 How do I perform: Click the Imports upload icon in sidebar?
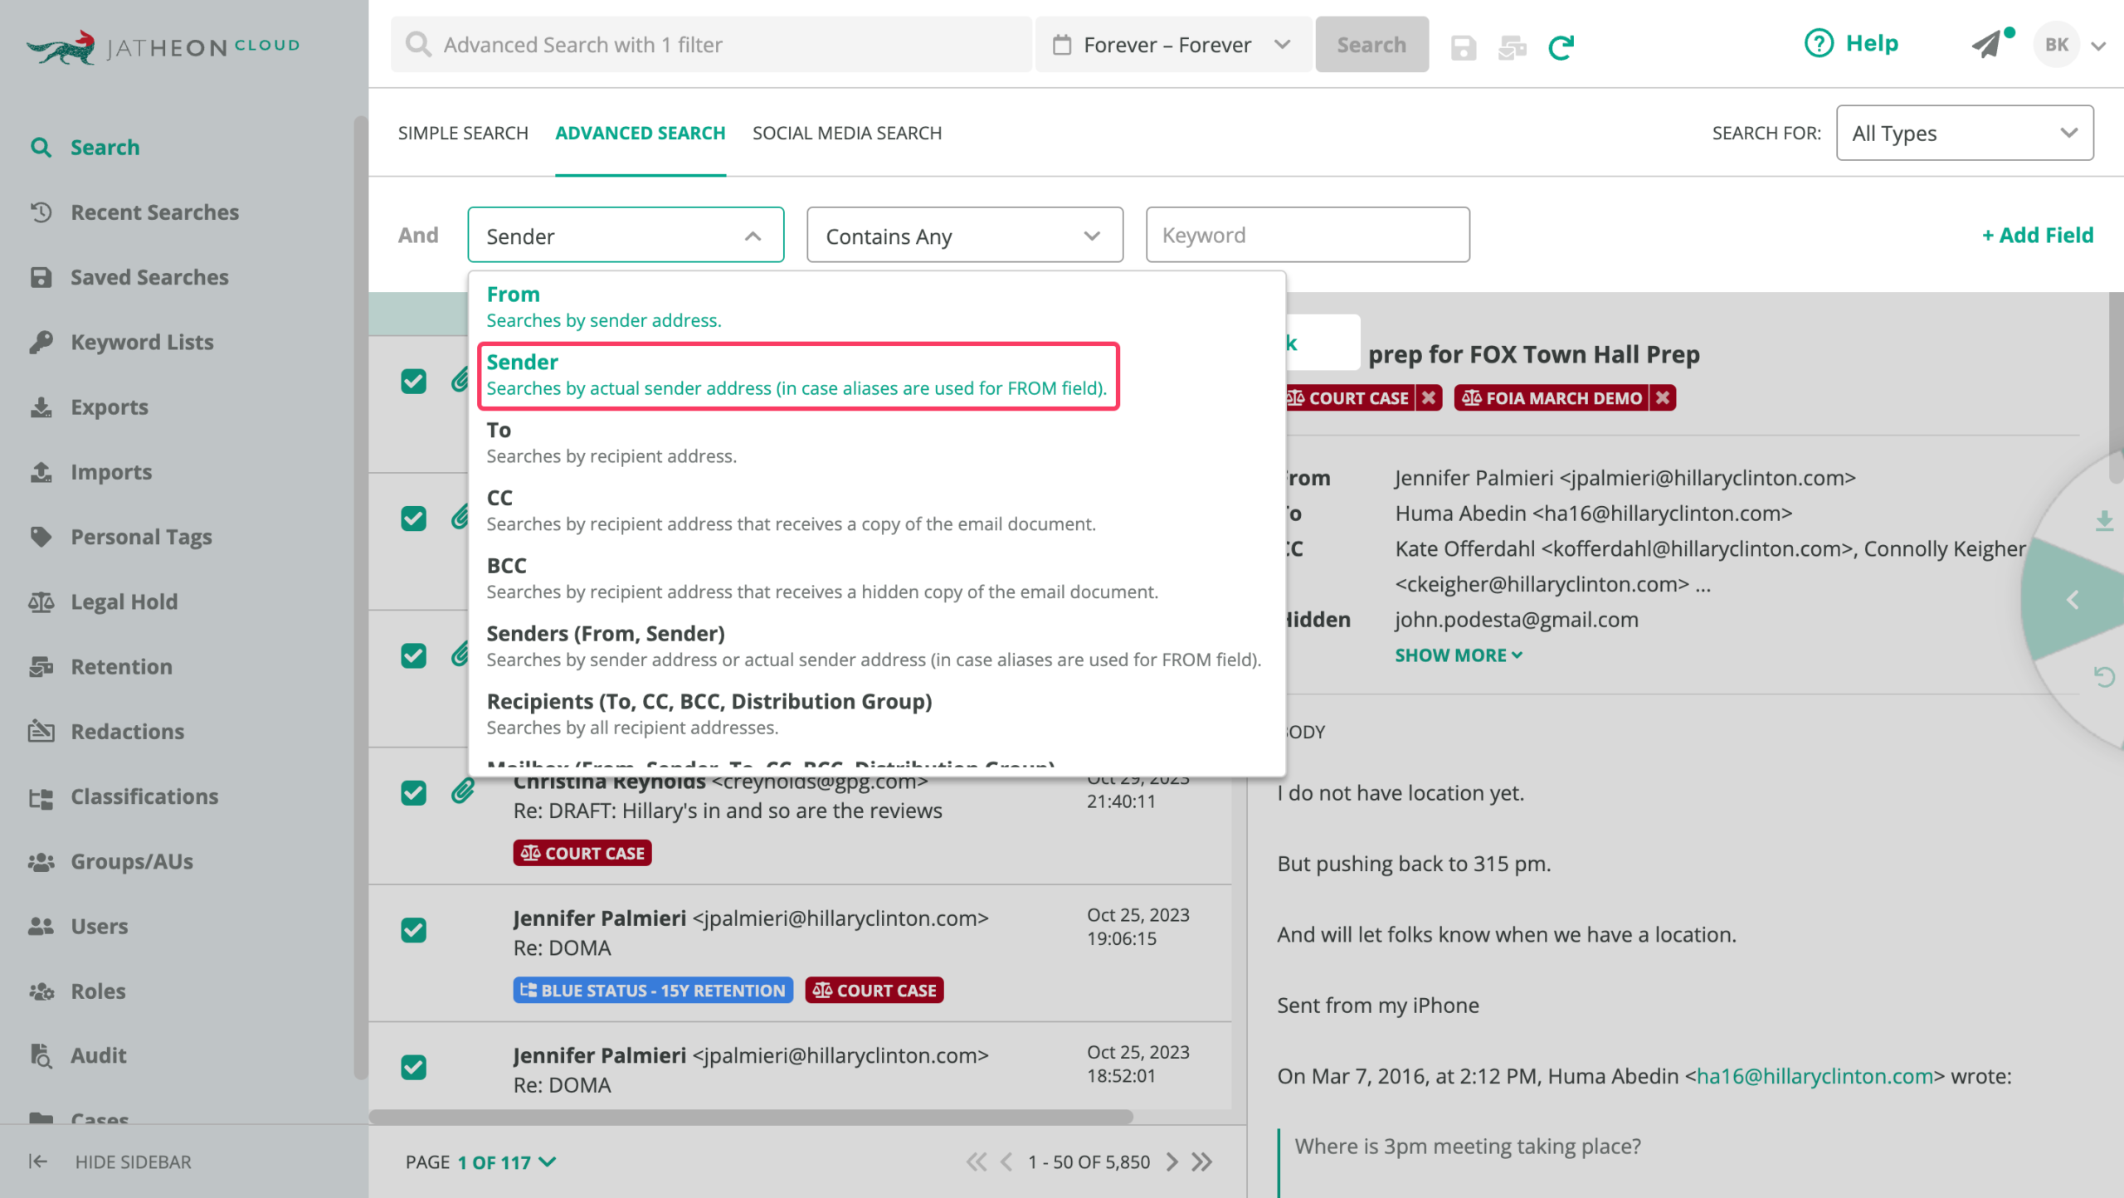[41, 472]
